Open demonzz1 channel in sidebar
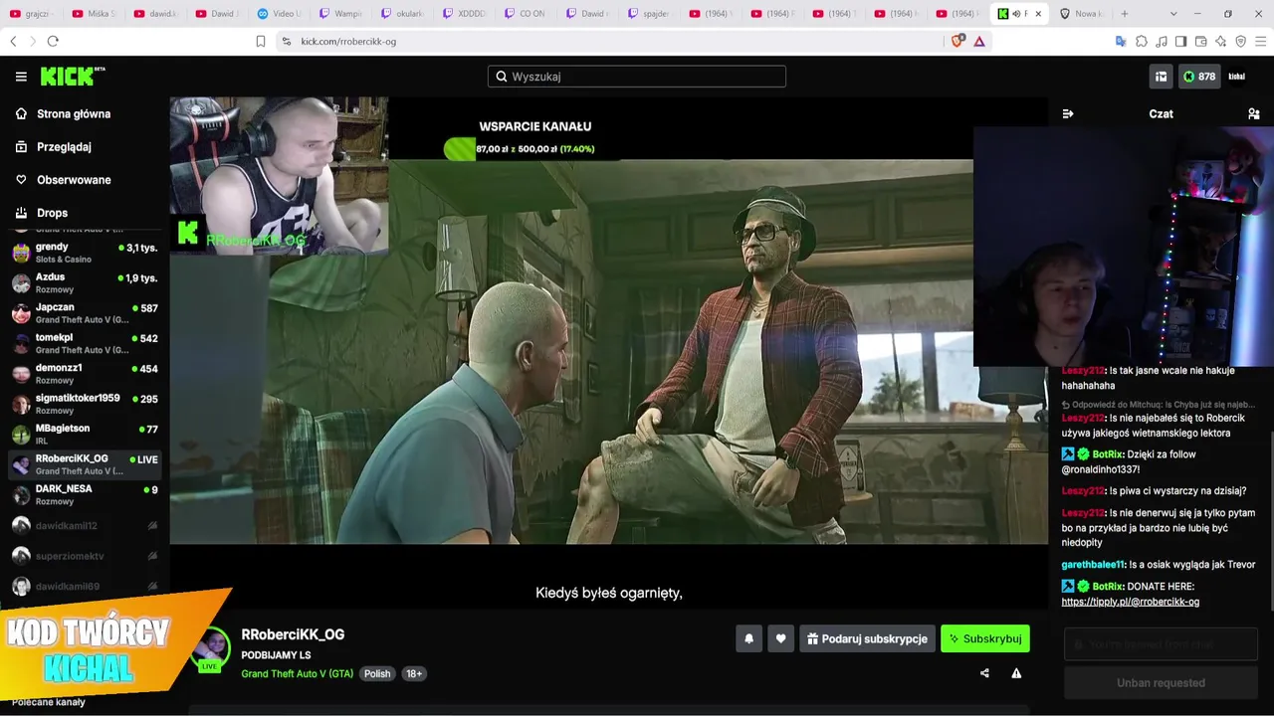 click(x=85, y=374)
